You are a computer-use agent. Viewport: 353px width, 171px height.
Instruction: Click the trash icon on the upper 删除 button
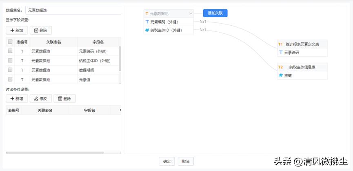(36, 31)
